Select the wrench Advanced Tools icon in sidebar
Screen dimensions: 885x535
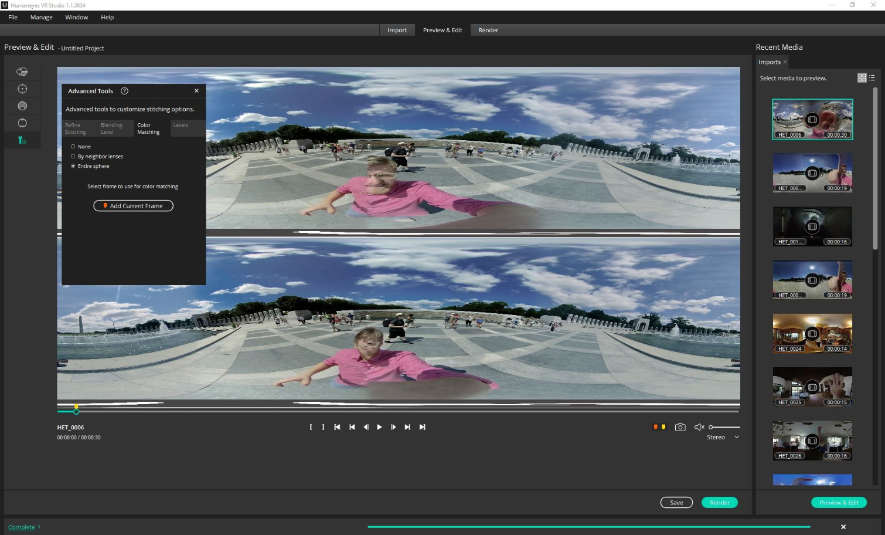(x=22, y=140)
